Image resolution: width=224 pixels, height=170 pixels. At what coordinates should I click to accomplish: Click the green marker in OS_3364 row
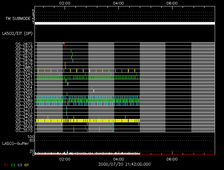point(92,87)
